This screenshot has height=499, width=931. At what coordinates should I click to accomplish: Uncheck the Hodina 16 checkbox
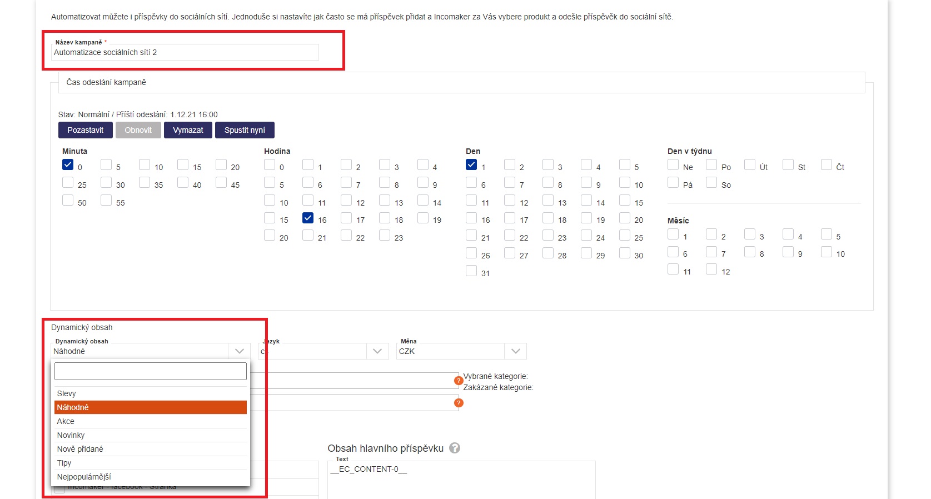tap(308, 218)
